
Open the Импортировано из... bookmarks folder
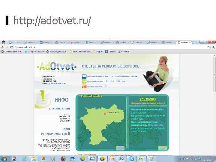81,52
